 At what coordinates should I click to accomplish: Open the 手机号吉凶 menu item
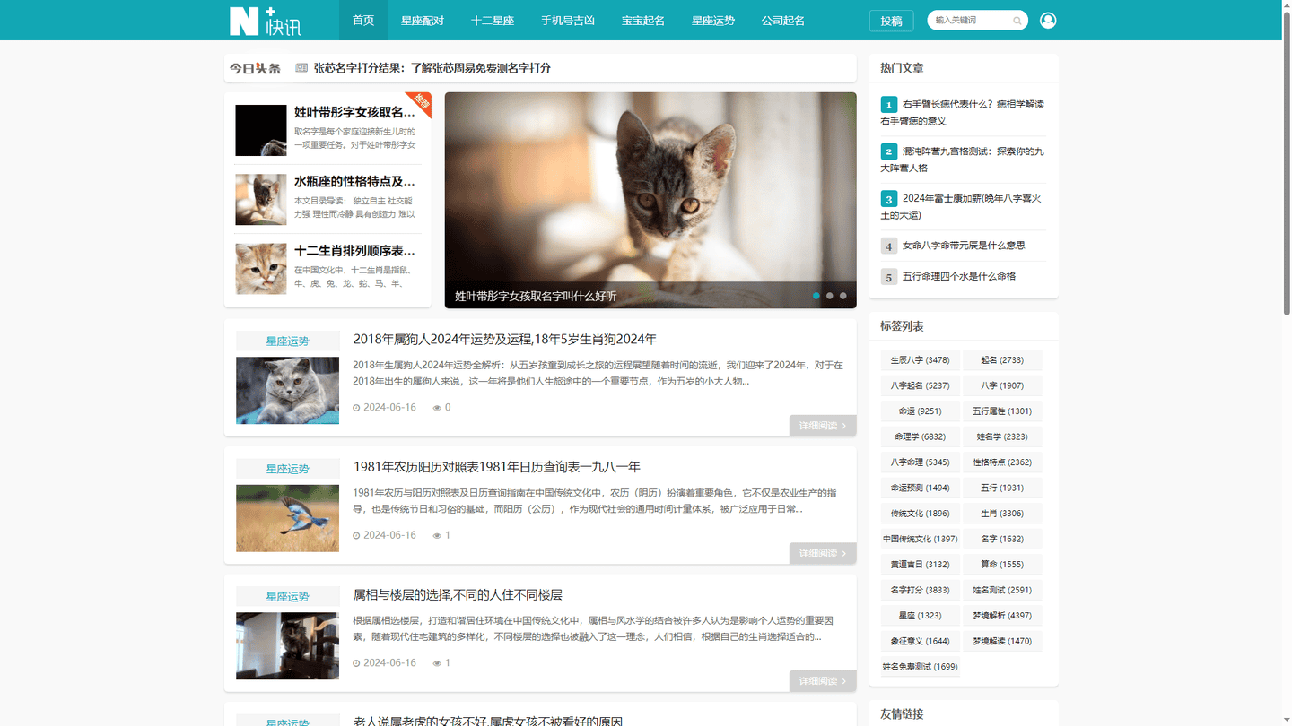[x=568, y=20]
